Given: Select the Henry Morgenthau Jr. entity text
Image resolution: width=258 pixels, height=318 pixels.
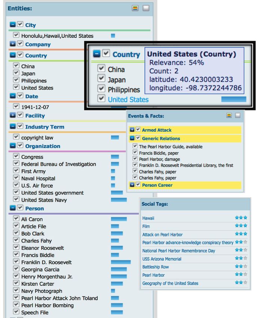Looking at the screenshot, I should [47, 277].
